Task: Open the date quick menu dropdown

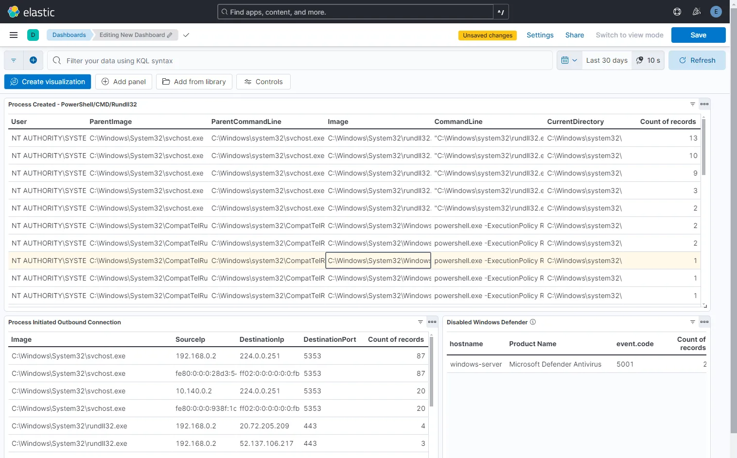Action: pyautogui.click(x=569, y=60)
